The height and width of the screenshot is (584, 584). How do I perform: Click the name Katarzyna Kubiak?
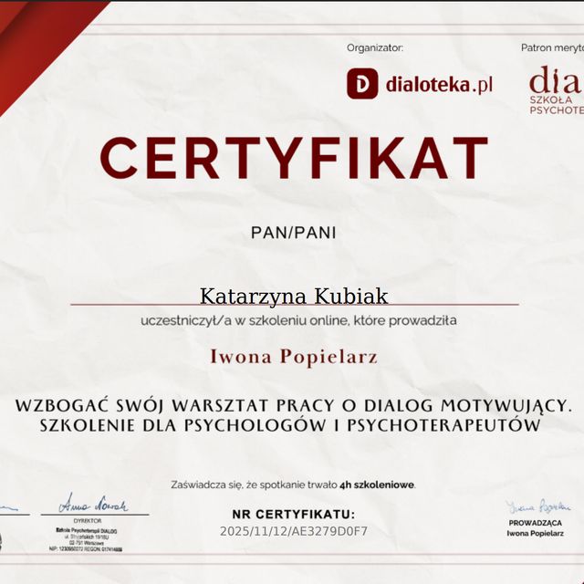(294, 297)
